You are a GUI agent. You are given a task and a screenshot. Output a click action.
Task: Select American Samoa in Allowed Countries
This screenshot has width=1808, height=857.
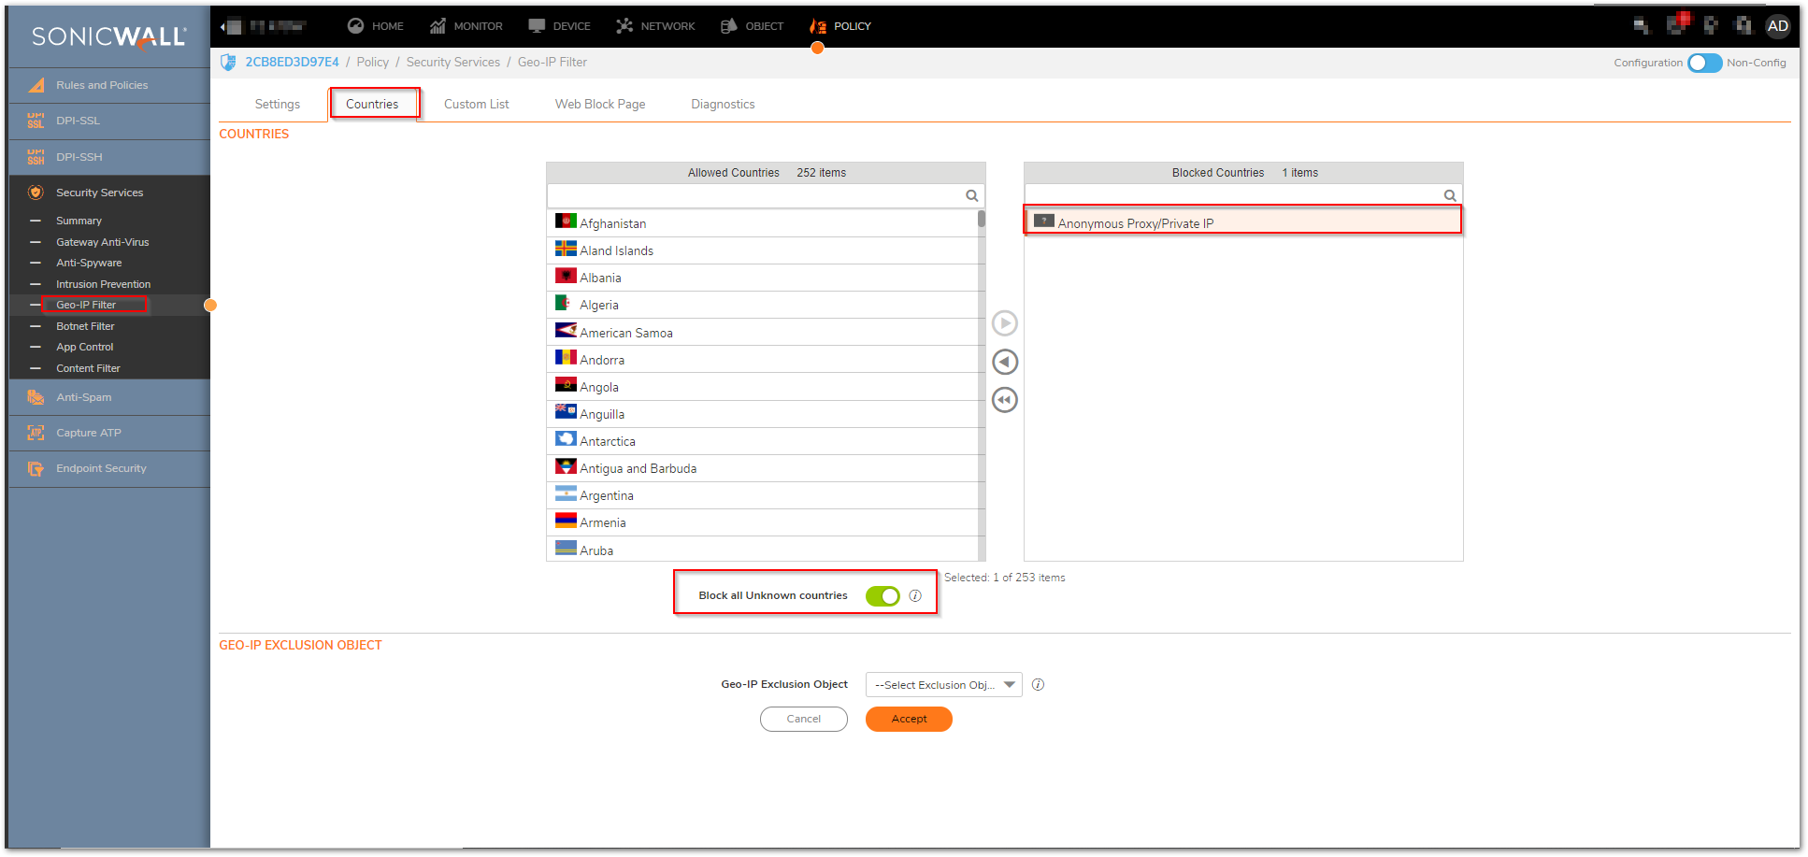[762, 333]
